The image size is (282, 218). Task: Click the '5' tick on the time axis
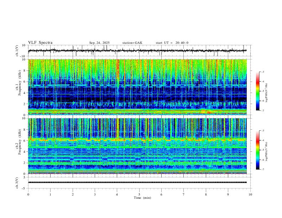click(139, 194)
